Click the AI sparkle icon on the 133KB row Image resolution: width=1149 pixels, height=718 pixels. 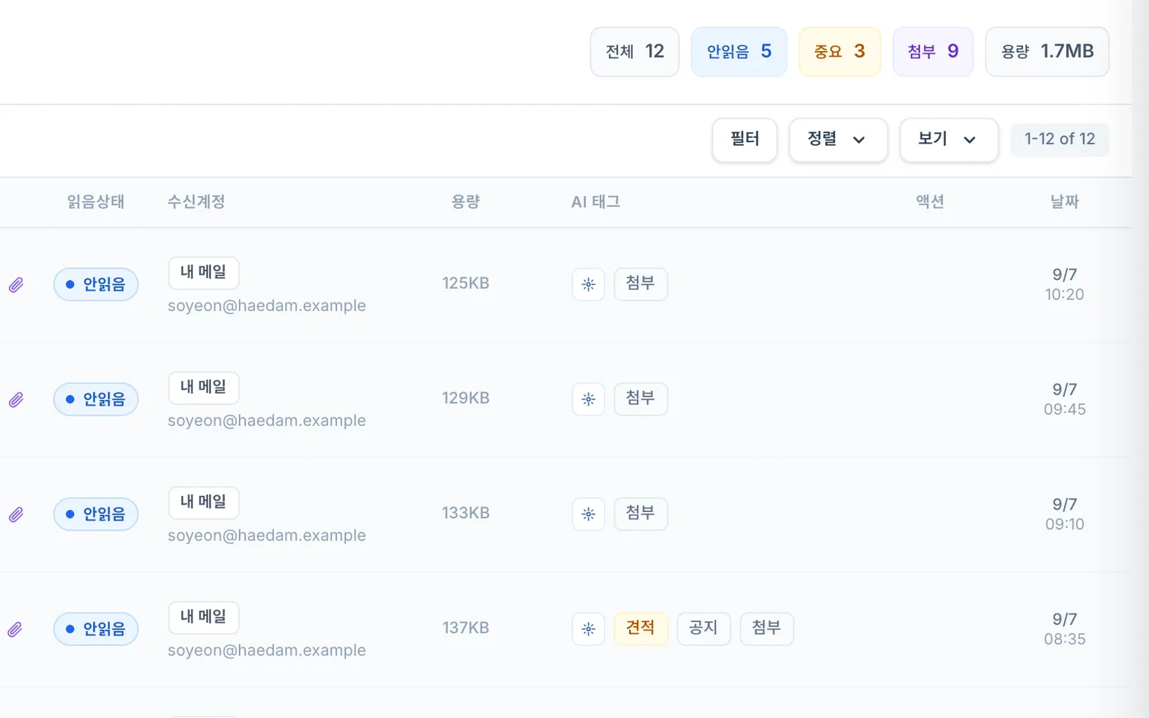[x=588, y=514]
